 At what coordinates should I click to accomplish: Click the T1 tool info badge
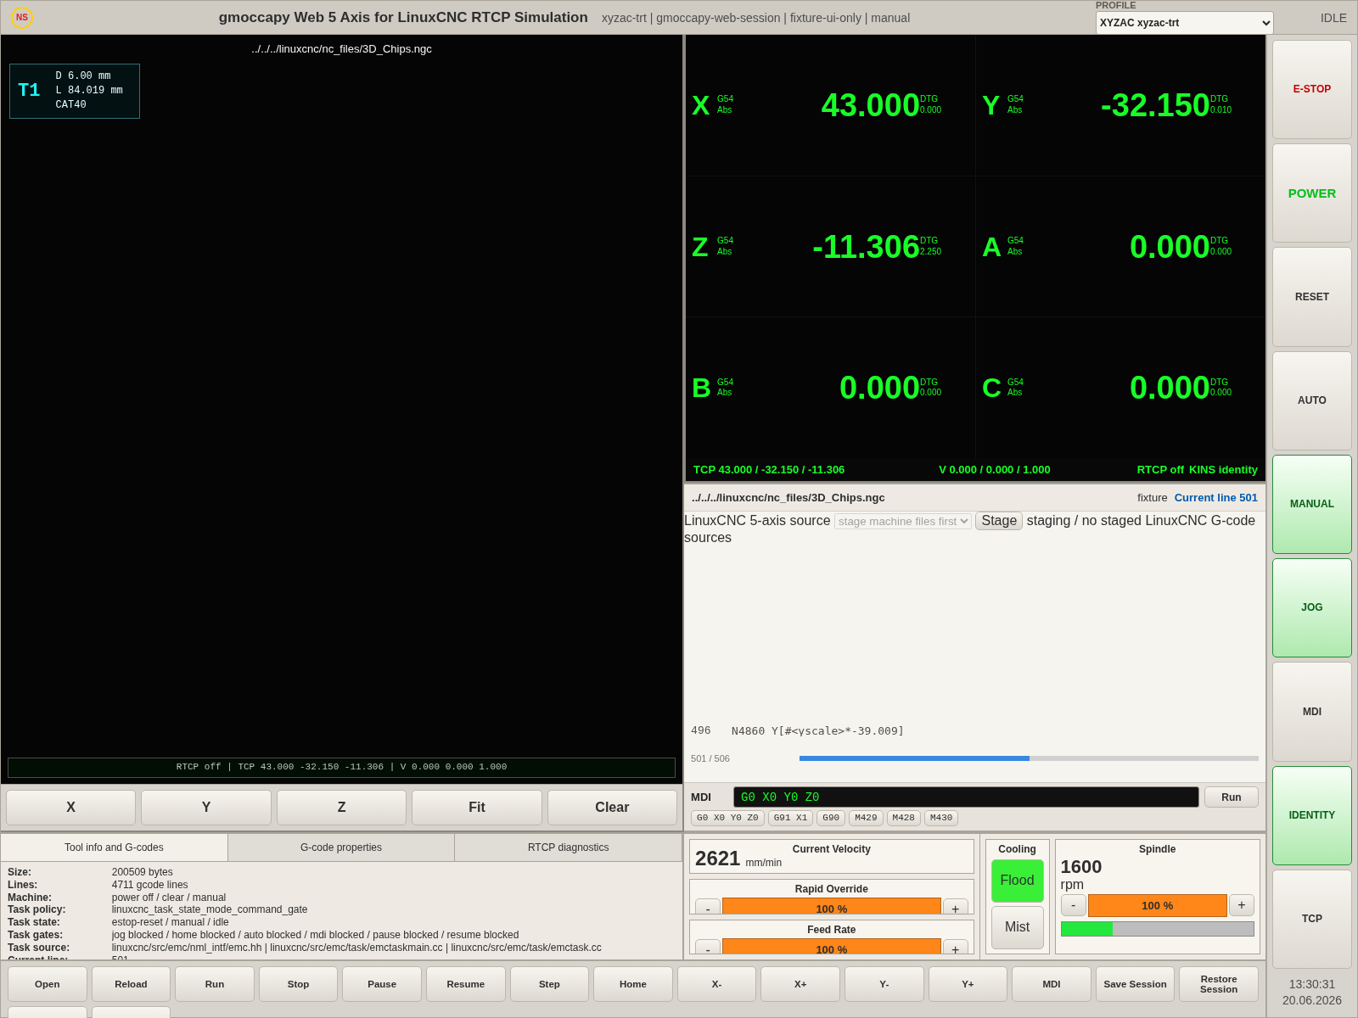coord(75,91)
